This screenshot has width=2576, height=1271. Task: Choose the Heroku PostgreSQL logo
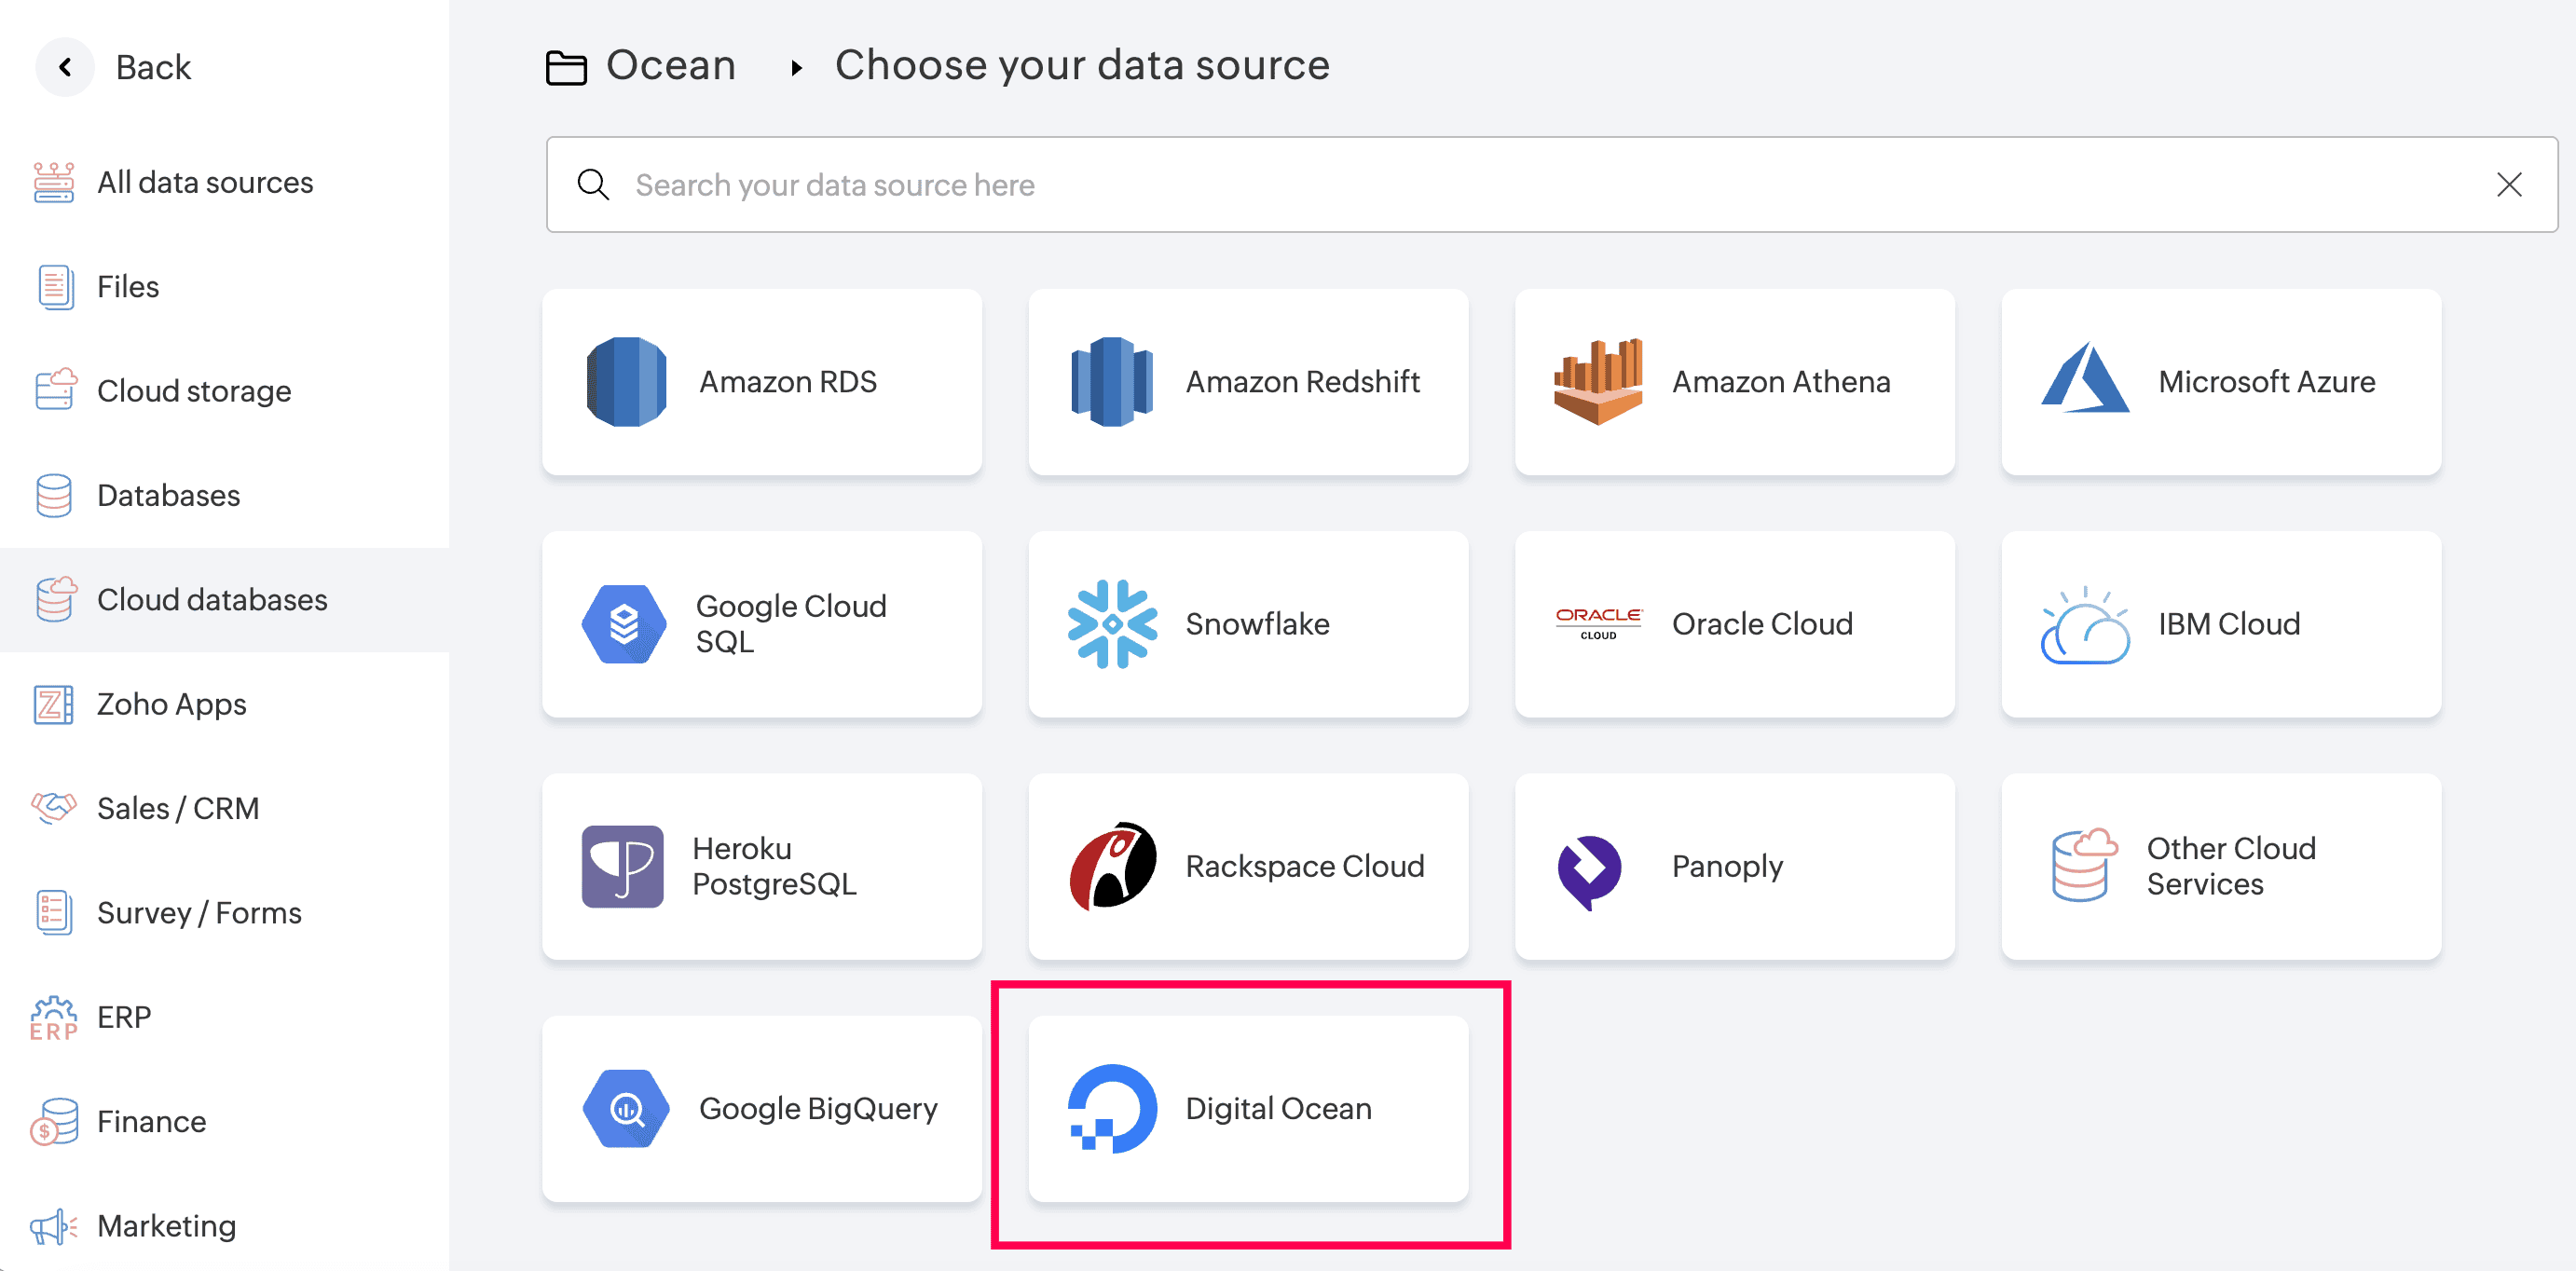pyautogui.click(x=622, y=866)
